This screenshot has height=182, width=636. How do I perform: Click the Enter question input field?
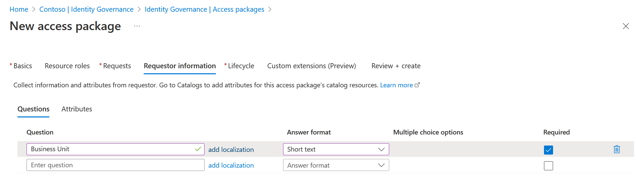[x=115, y=165]
